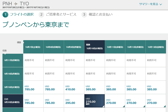Select step 3 確認とお支払い
The width and height of the screenshot is (168, 112).
(95, 14)
